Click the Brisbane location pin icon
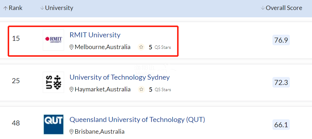Viewport: 312px width, 139px height. (71, 132)
